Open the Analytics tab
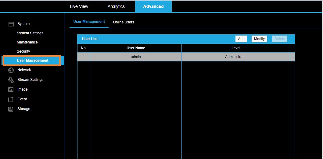 pyautogui.click(x=116, y=6)
